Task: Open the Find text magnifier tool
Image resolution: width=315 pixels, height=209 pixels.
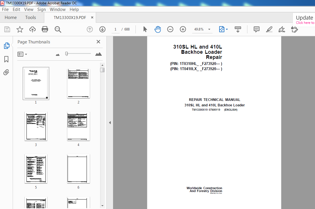Action: [58, 29]
